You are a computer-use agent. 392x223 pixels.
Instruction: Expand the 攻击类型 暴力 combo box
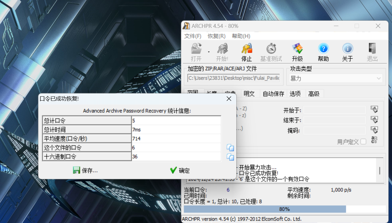336,78
